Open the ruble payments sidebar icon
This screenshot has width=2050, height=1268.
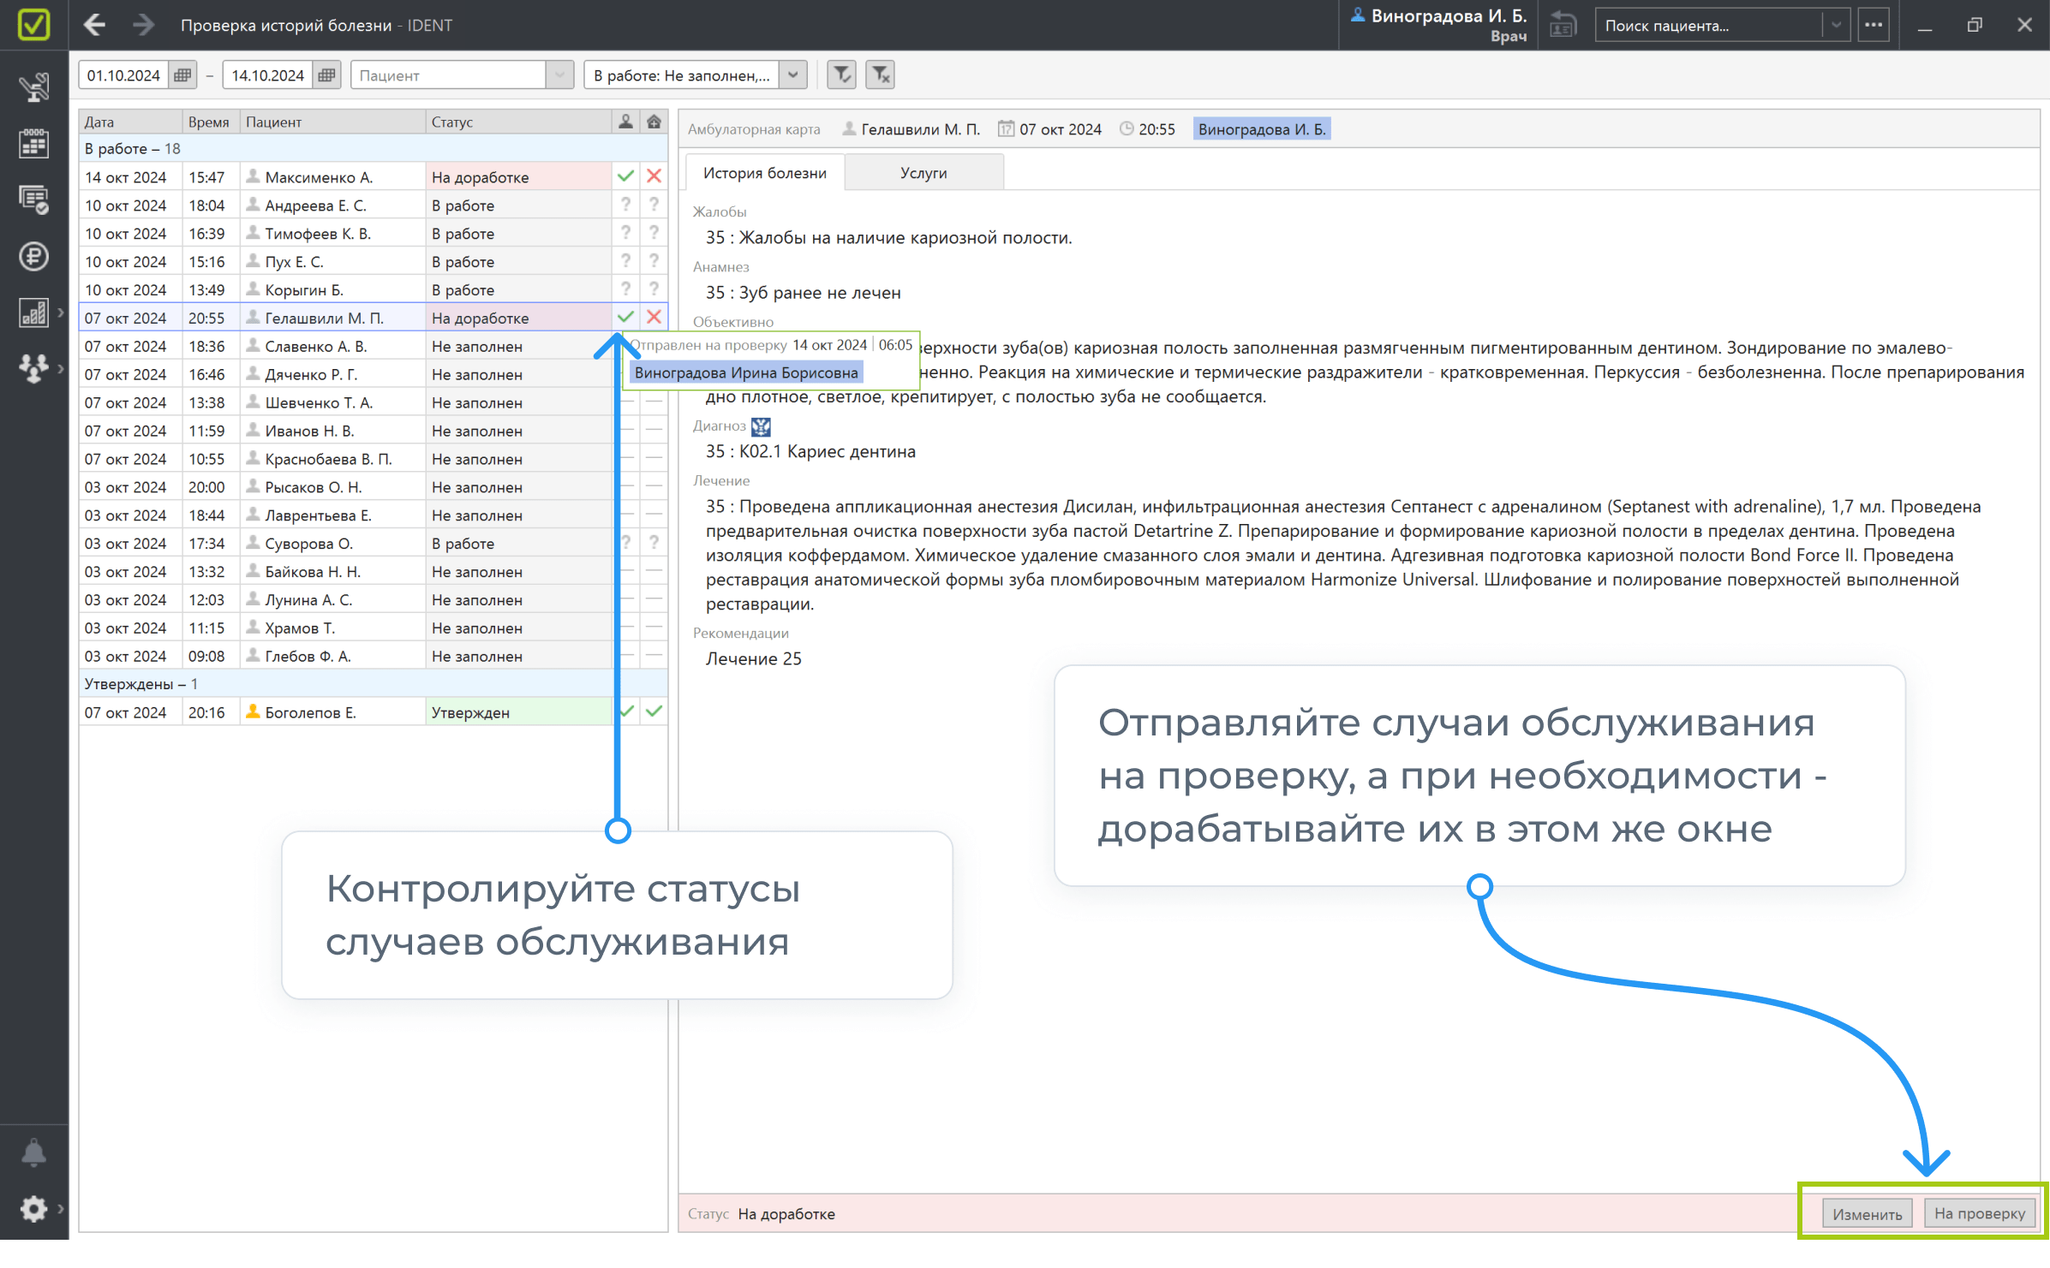pyautogui.click(x=33, y=256)
